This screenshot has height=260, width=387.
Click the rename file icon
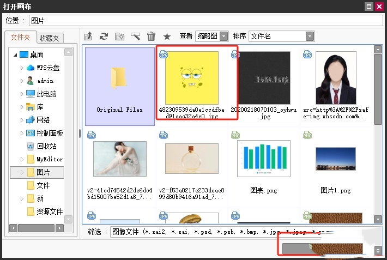(136, 37)
